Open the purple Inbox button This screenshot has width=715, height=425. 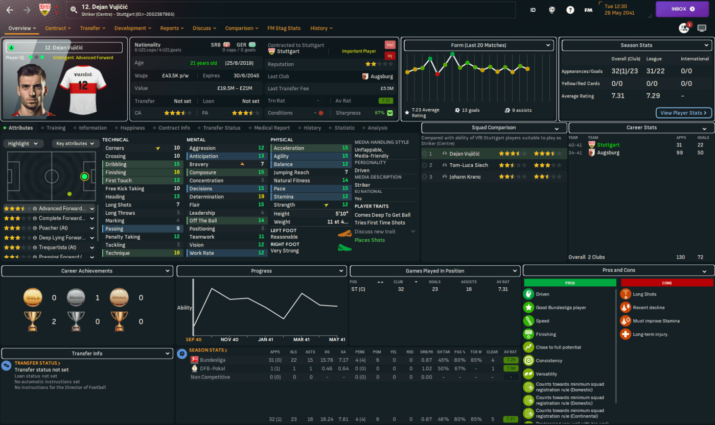(x=683, y=9)
